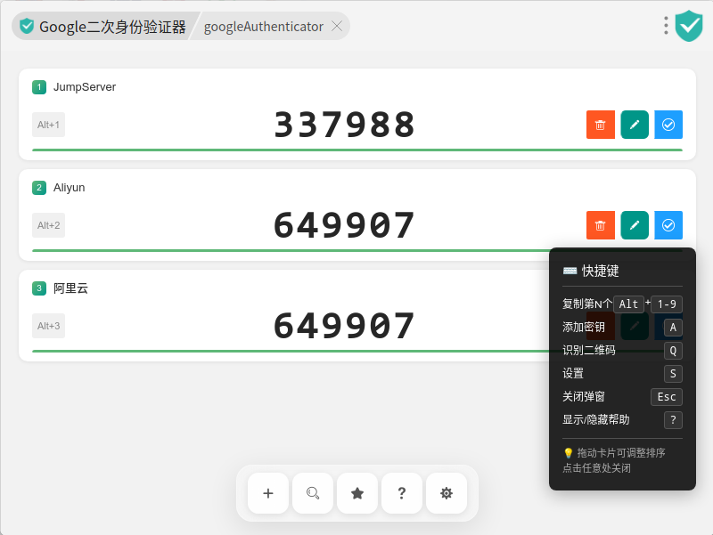Toggle help with question mark button
Screen dimensions: 713x535
(402, 493)
